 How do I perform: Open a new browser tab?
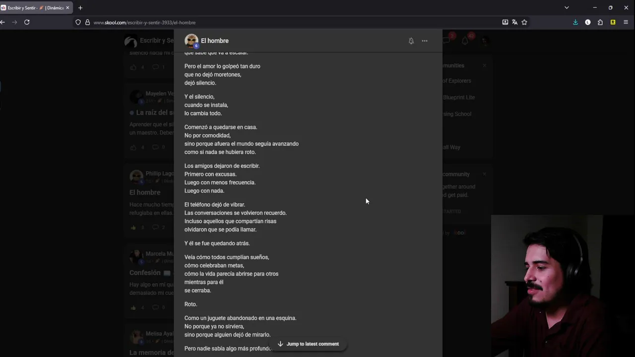[x=80, y=8]
